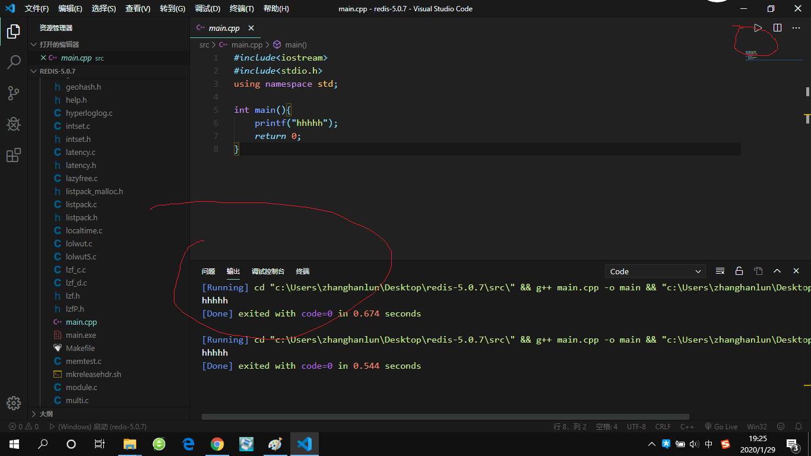Image resolution: width=811 pixels, height=456 pixels.
Task: Open the output log file icon
Action: (758, 271)
